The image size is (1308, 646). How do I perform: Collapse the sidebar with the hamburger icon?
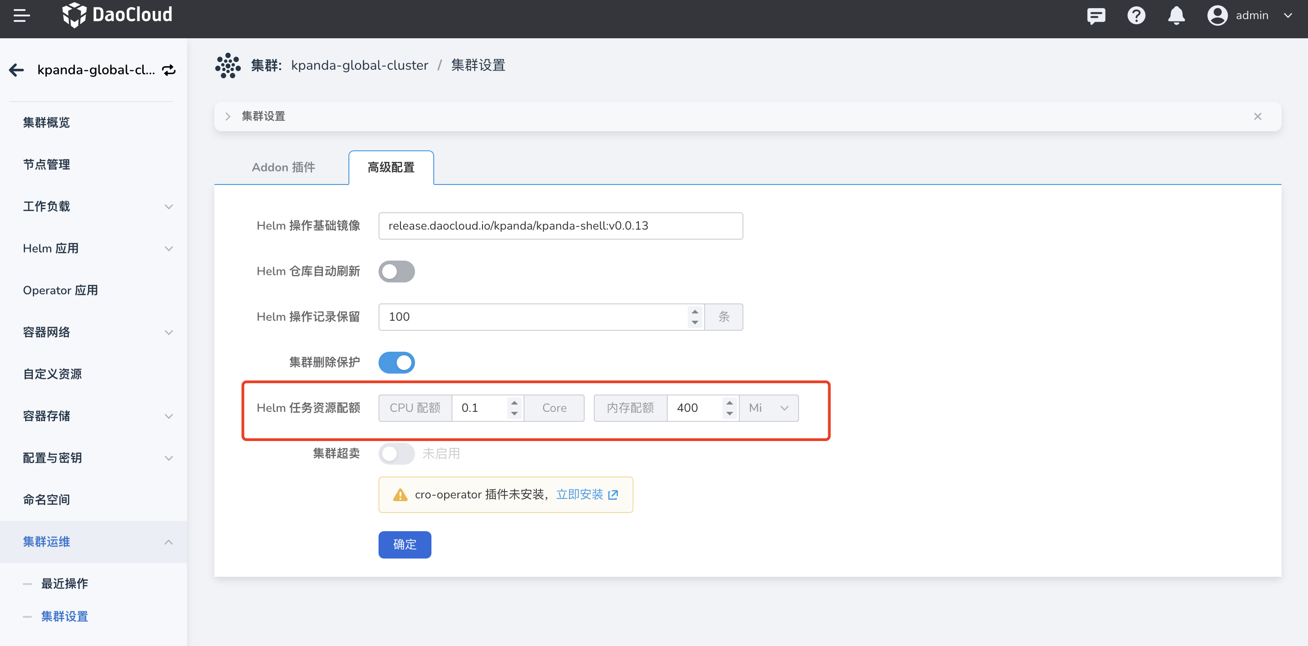(x=21, y=16)
